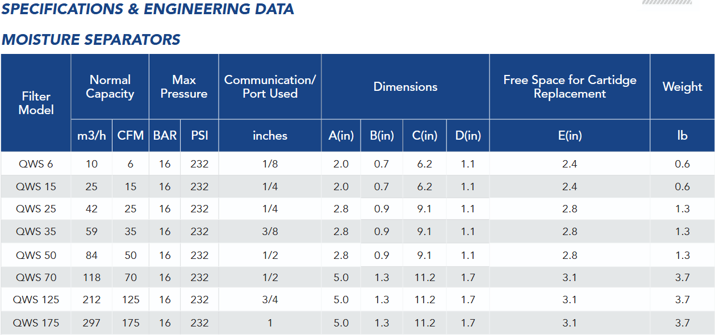This screenshot has width=715, height=335.
Task: Select the 297 m3/h capacity value
Action: [91, 323]
